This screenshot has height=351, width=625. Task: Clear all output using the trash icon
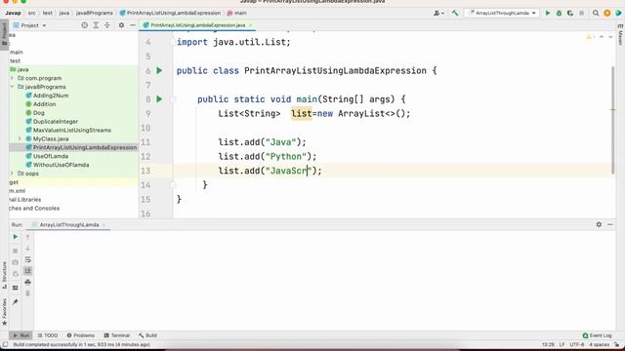(x=27, y=293)
